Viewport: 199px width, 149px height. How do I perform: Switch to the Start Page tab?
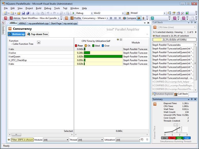[56, 23]
